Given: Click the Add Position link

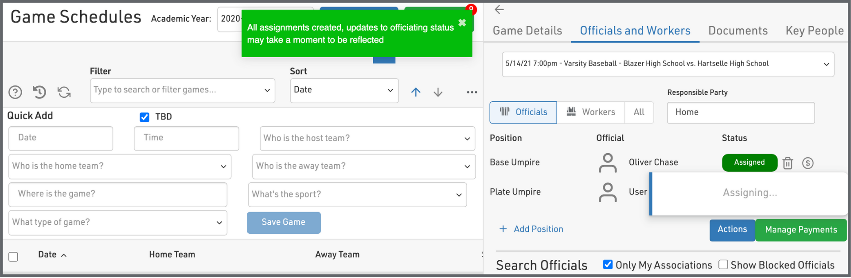Looking at the screenshot, I should coord(531,229).
